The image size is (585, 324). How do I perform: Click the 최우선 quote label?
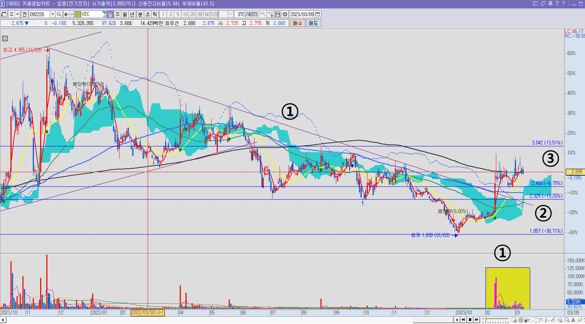pos(172,23)
